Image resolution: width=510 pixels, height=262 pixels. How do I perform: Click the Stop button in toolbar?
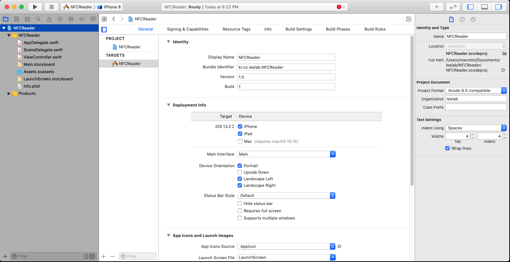[51, 7]
